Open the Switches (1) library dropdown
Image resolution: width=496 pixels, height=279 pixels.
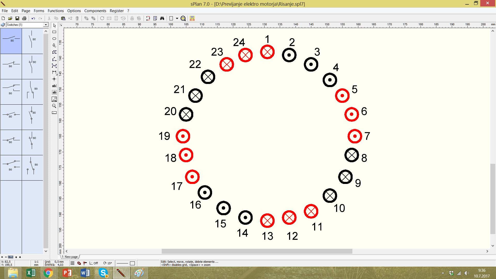46,25
